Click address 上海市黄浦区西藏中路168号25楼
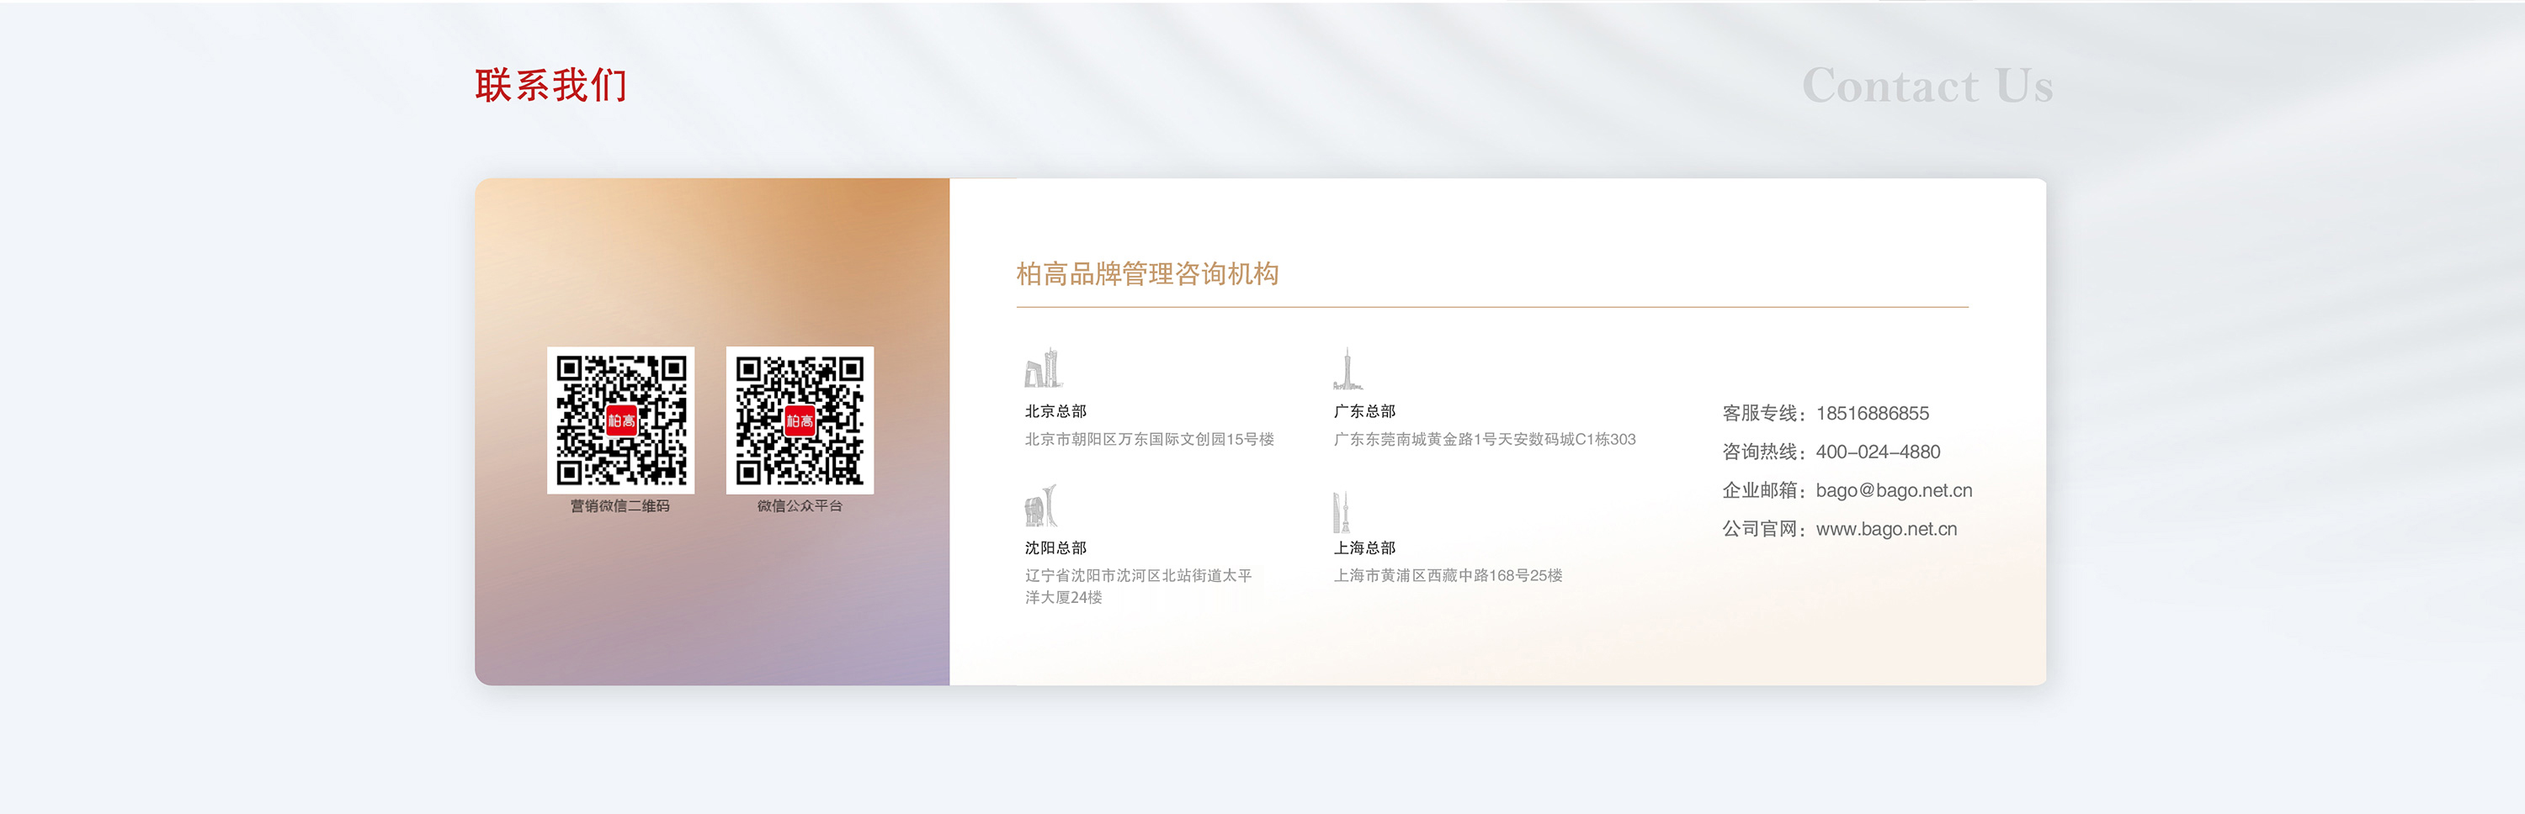 pos(1448,575)
